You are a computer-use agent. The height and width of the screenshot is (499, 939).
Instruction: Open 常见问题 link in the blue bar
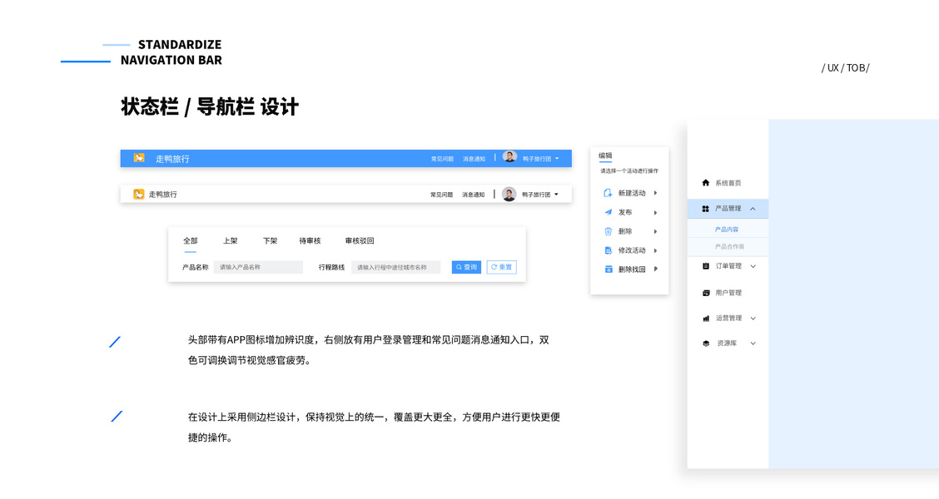click(x=442, y=159)
